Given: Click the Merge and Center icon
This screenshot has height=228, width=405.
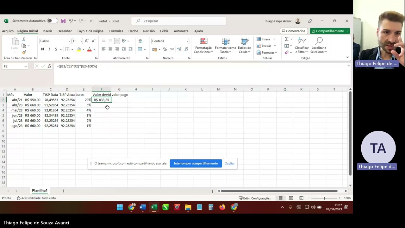Looking at the screenshot, I should point(140,49).
